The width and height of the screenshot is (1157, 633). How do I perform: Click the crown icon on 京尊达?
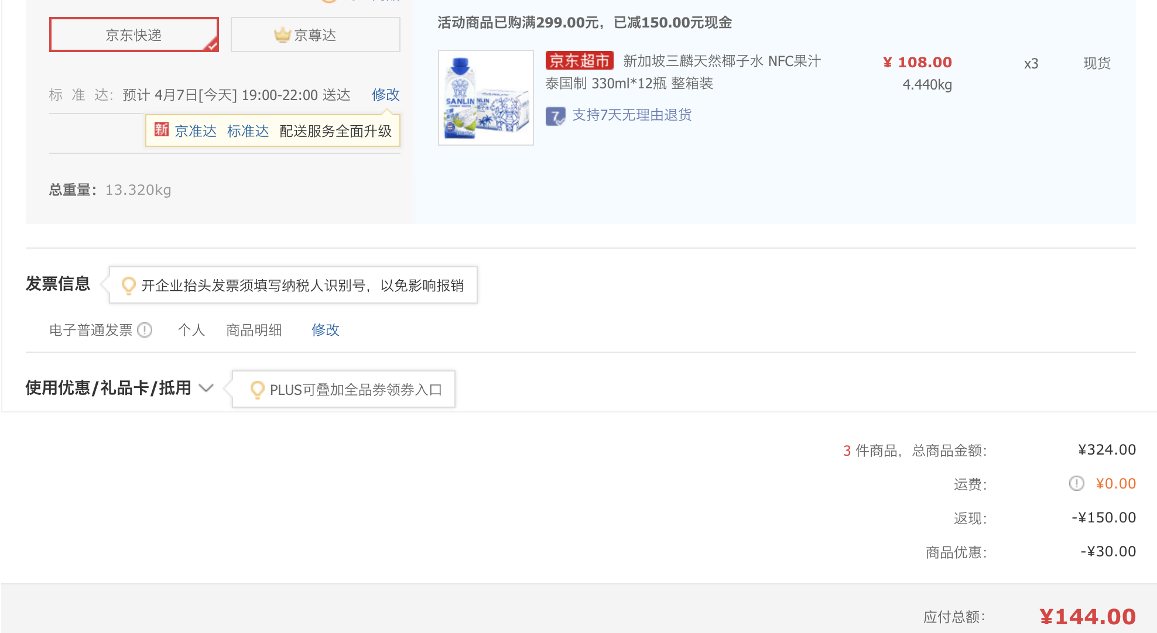(282, 35)
